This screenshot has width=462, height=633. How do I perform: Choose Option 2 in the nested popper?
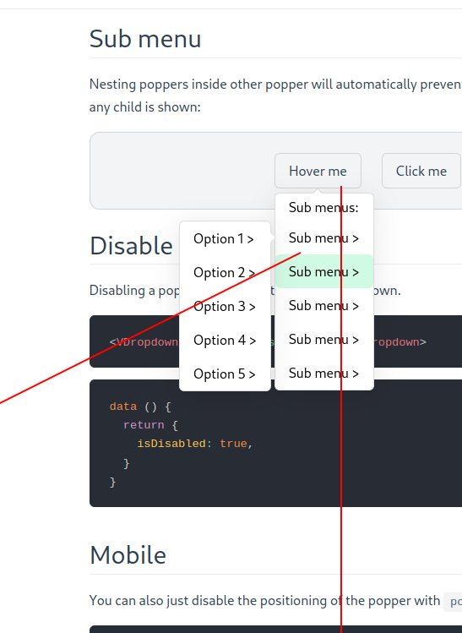[225, 272]
